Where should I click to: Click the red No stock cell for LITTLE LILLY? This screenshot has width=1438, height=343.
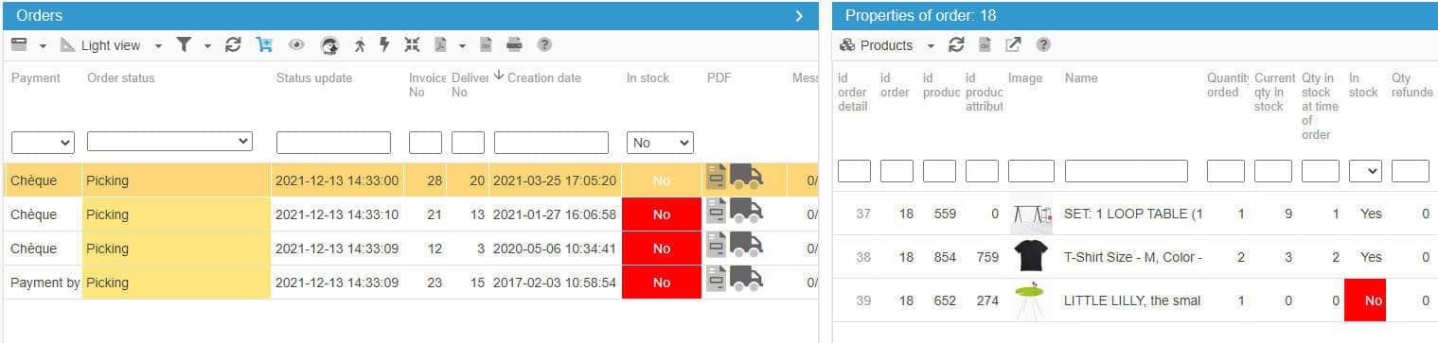[1364, 300]
